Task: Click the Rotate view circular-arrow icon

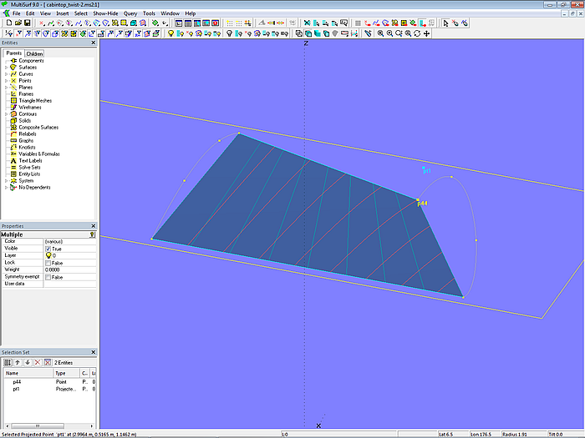Action: [x=417, y=33]
